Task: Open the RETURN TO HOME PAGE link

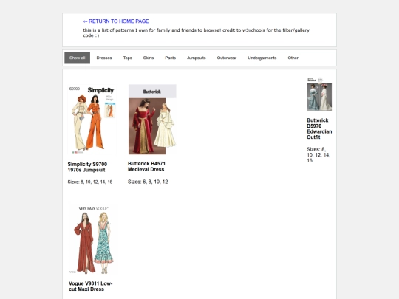Action: click(116, 21)
